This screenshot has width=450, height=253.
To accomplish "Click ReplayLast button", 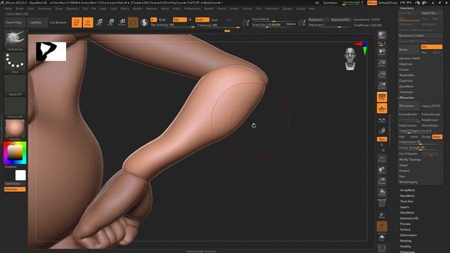I will point(318,20).
